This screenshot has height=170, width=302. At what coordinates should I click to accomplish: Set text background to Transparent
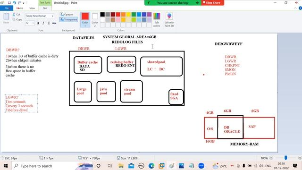pos(68,19)
